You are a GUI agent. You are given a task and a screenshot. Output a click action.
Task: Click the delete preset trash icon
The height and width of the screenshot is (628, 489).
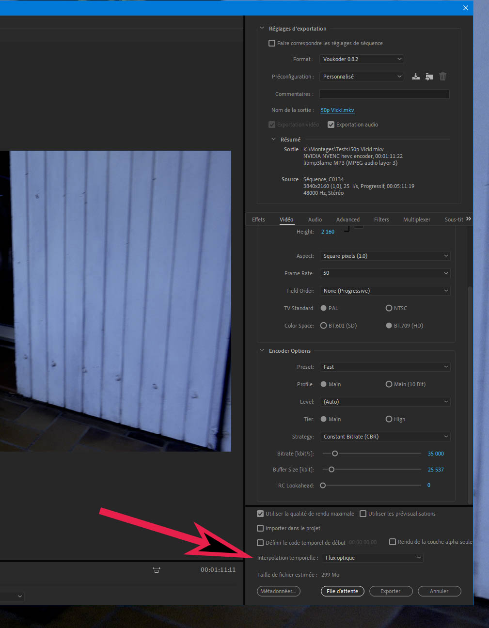[442, 77]
